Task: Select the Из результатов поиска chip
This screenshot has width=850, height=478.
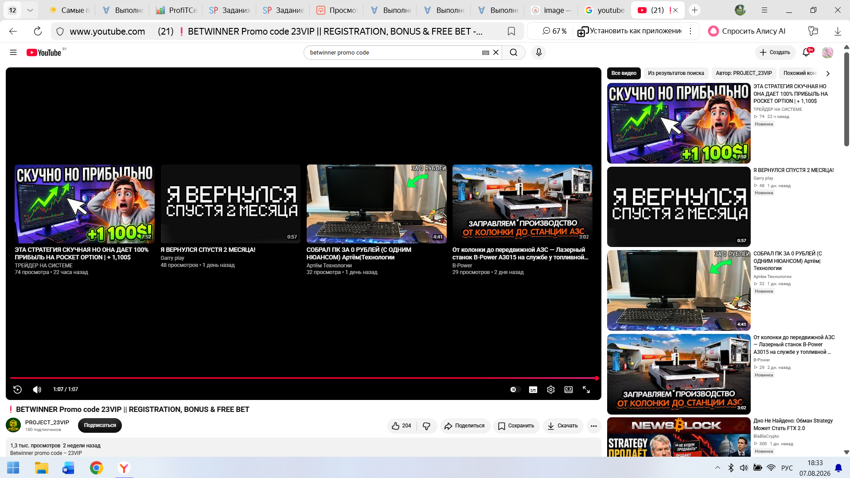Action: click(x=676, y=73)
